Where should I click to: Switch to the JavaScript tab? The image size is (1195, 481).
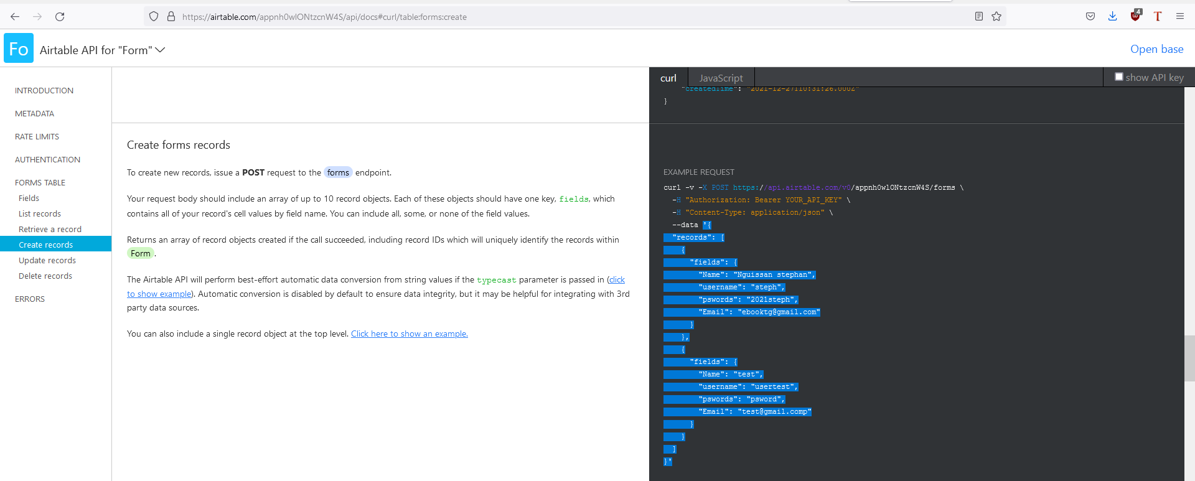(x=721, y=78)
